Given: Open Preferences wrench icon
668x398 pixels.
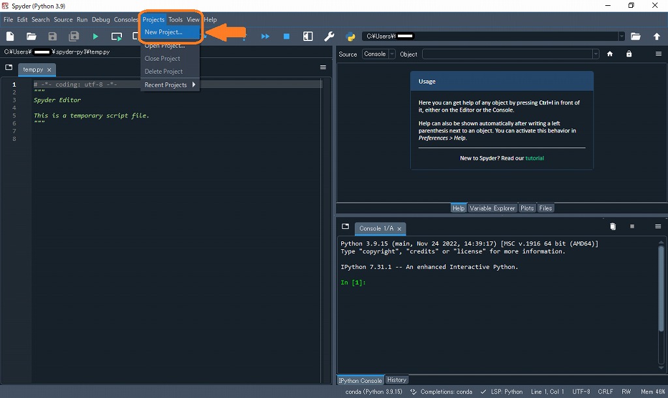Looking at the screenshot, I should (x=329, y=37).
